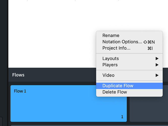Click the Flow 1 name text
Image resolution: width=168 pixels, height=126 pixels.
pyautogui.click(x=20, y=91)
